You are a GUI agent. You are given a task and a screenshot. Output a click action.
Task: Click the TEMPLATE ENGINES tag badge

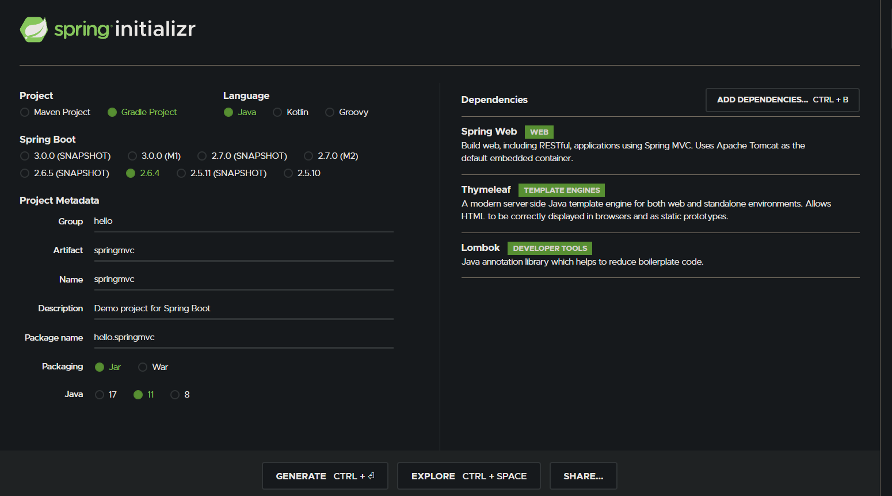tap(562, 190)
